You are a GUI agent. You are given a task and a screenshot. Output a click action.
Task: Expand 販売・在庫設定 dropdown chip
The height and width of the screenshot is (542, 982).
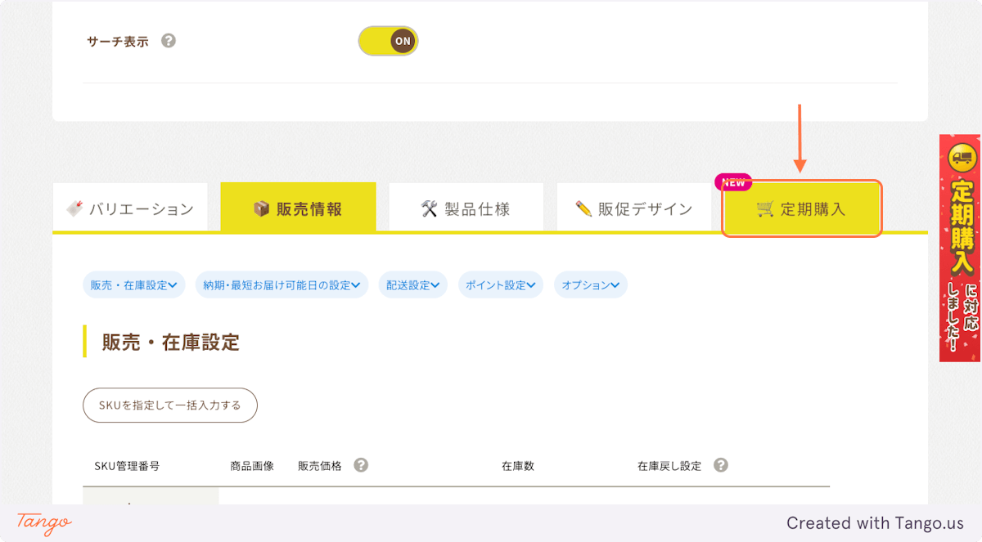click(134, 284)
